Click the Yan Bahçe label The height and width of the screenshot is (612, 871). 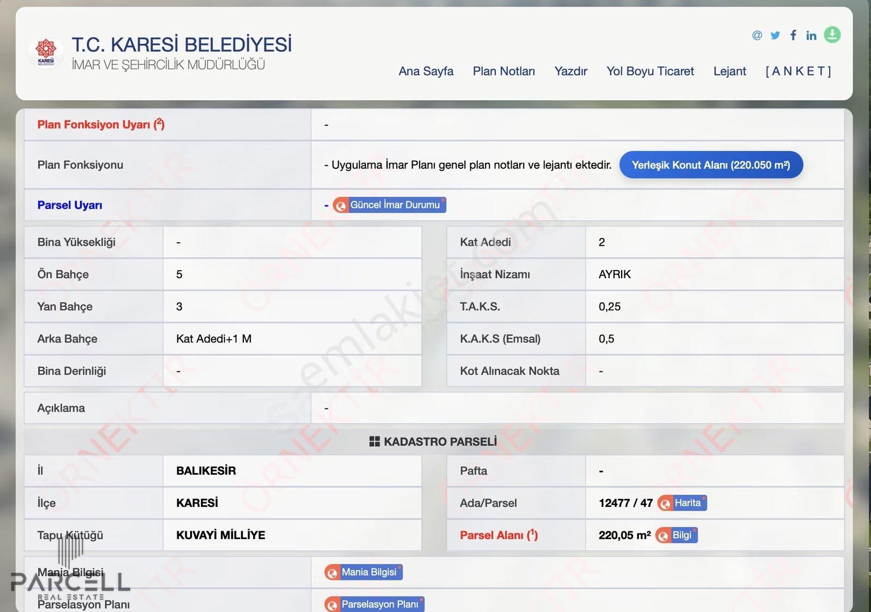(65, 307)
